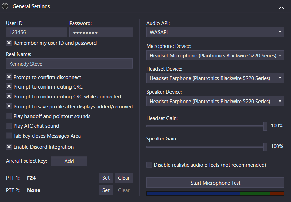Close the General Settings window

pyautogui.click(x=281, y=6)
